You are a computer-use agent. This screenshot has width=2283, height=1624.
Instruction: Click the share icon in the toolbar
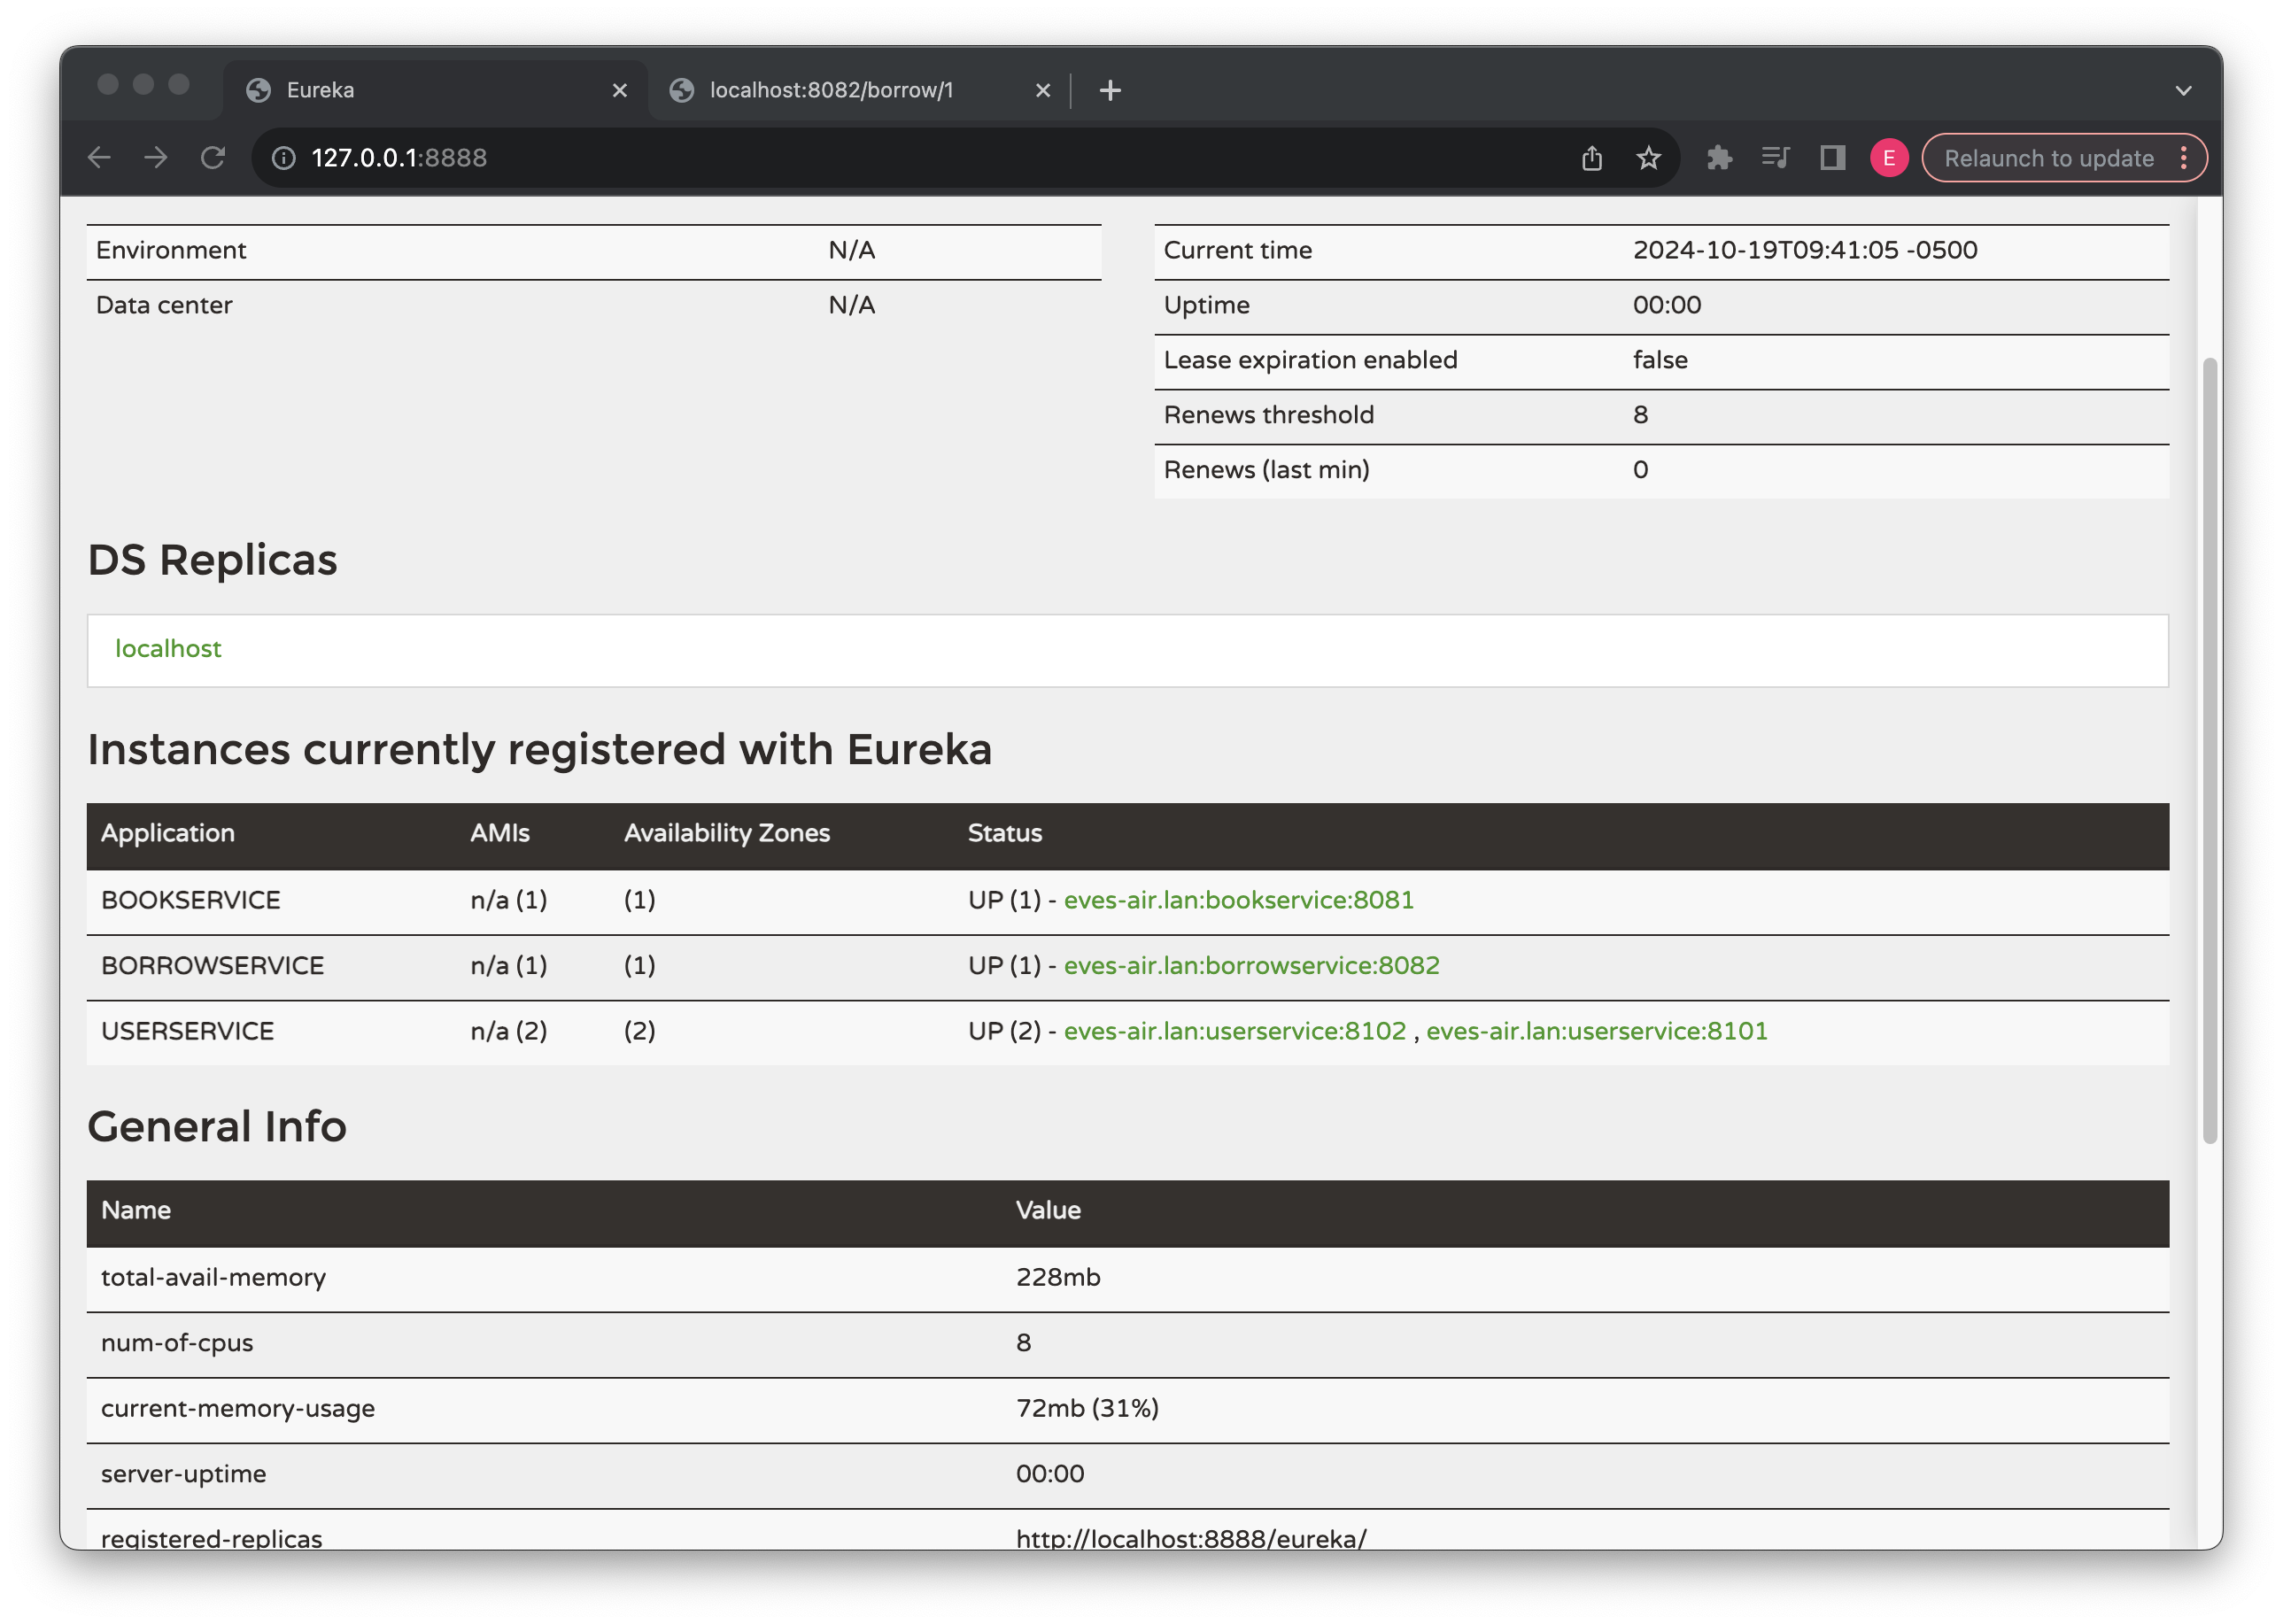coord(1592,157)
